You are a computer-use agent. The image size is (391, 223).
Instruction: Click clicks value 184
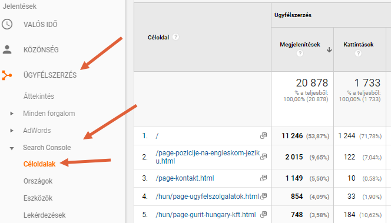point(349,215)
